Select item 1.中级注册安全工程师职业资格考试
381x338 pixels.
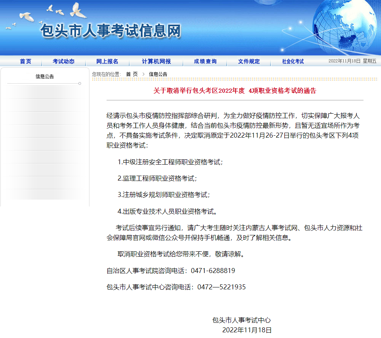pyautogui.click(x=171, y=162)
